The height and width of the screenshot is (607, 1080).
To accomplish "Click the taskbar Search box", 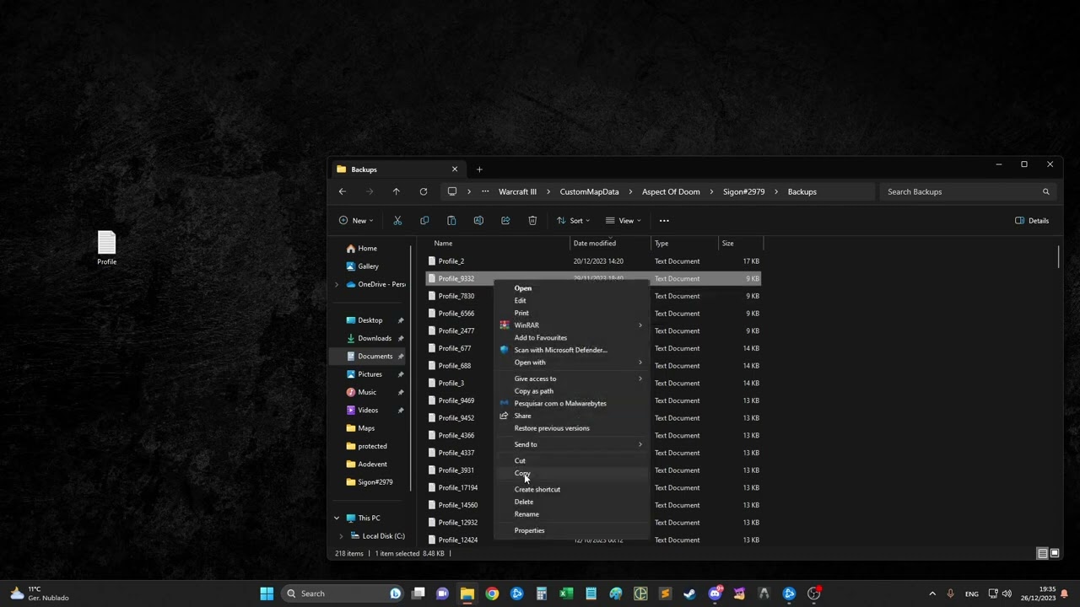I will click(343, 594).
